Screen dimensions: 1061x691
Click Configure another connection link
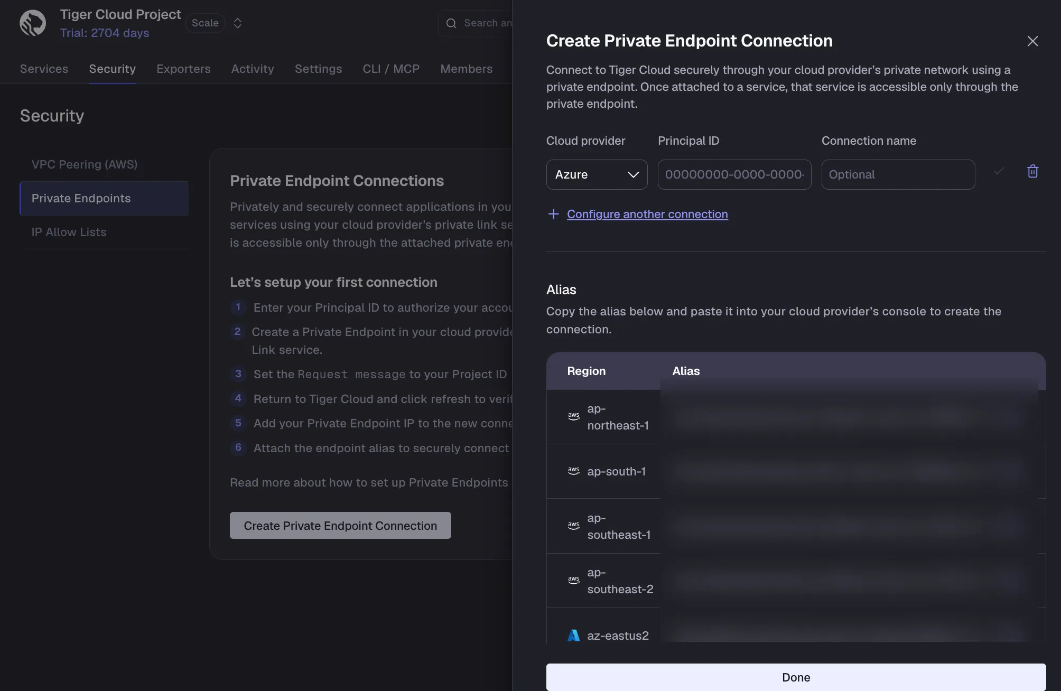[647, 214]
